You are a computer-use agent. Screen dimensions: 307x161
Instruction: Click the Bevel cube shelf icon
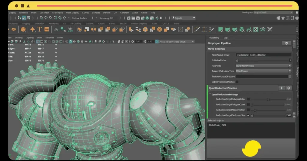click(145, 29)
